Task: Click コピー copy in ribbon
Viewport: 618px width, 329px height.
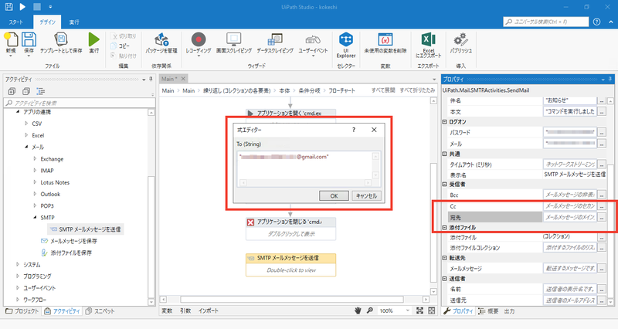Action: (121, 46)
